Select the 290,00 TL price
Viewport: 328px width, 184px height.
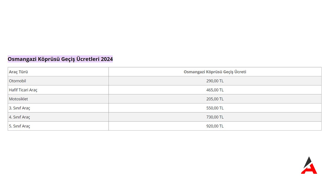(x=215, y=81)
